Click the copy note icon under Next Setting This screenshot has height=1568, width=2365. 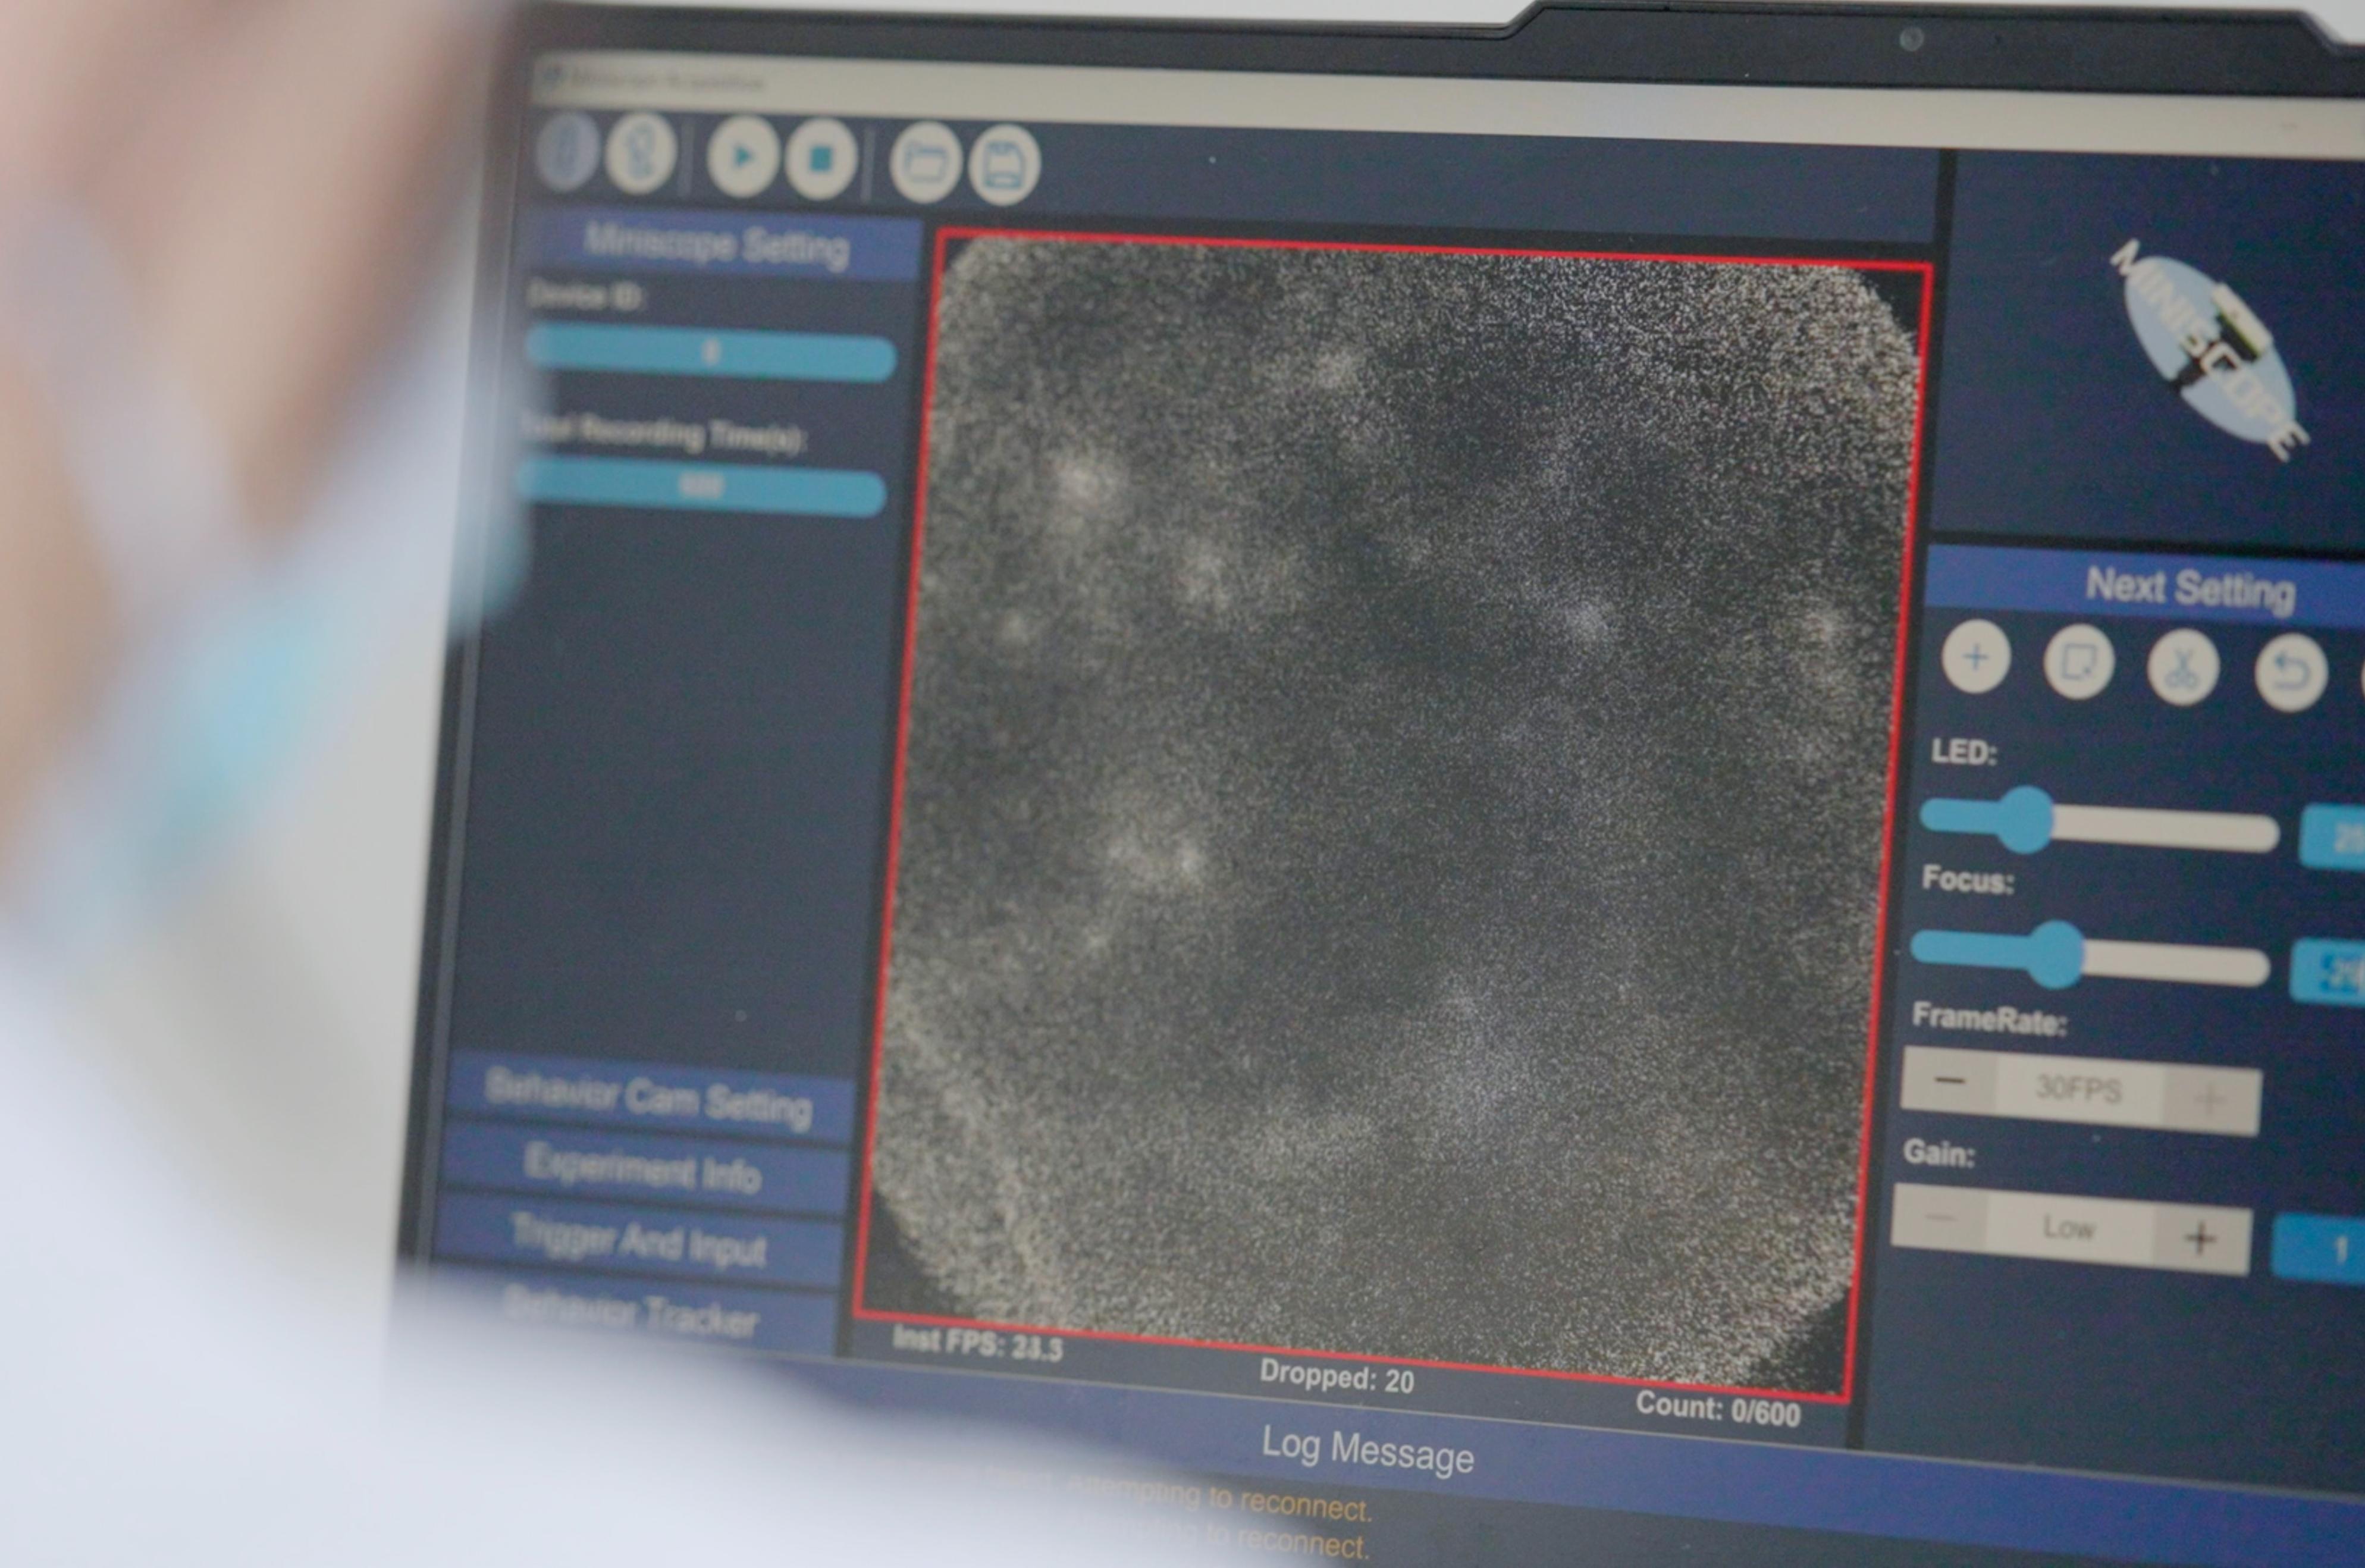point(2078,662)
